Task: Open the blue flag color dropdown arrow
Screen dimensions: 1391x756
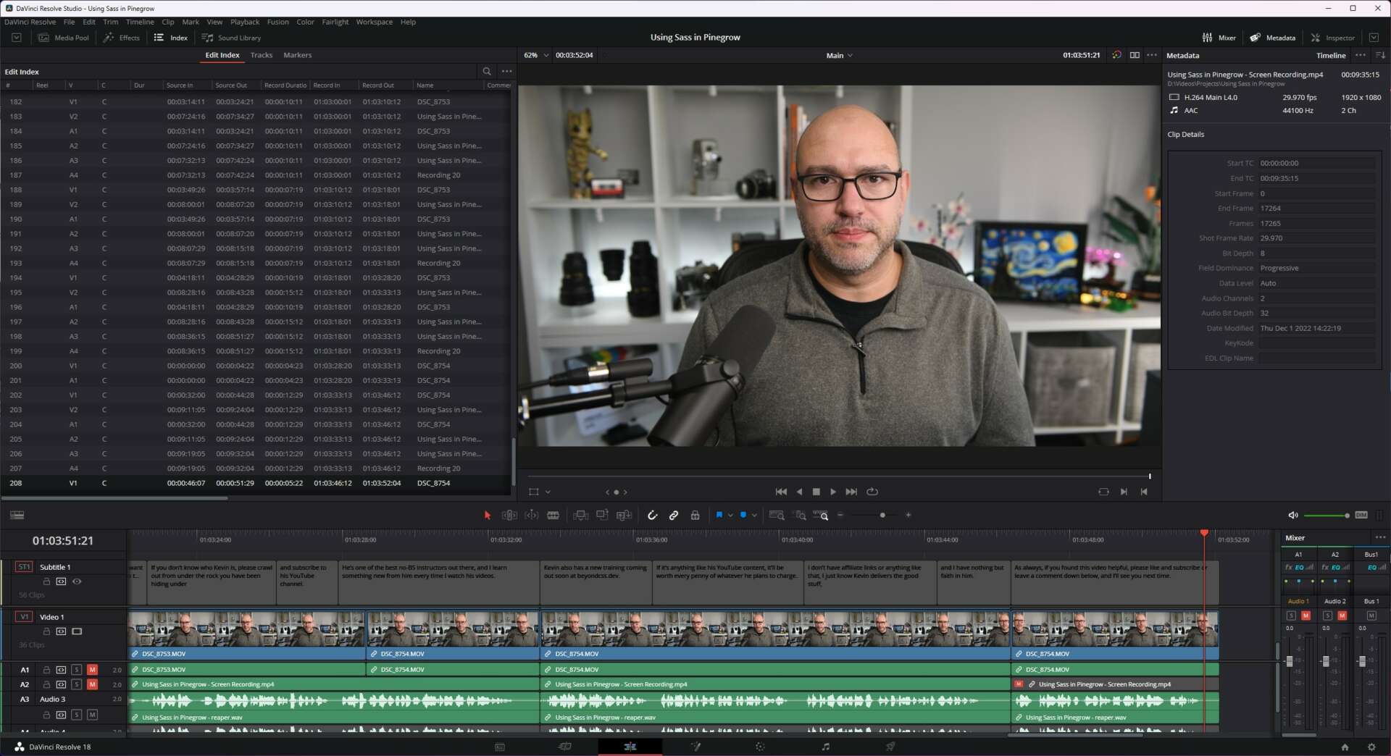Action: coord(730,515)
